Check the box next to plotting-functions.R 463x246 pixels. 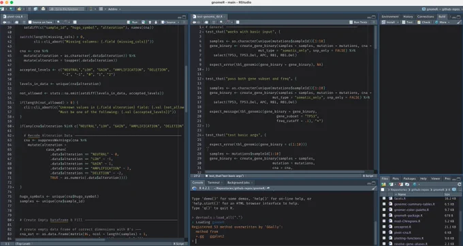(384, 238)
